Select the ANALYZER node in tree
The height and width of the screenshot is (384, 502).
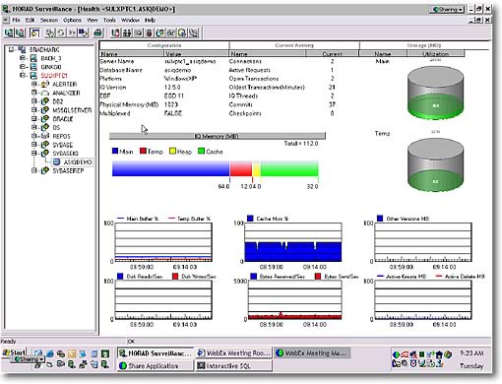coord(66,93)
